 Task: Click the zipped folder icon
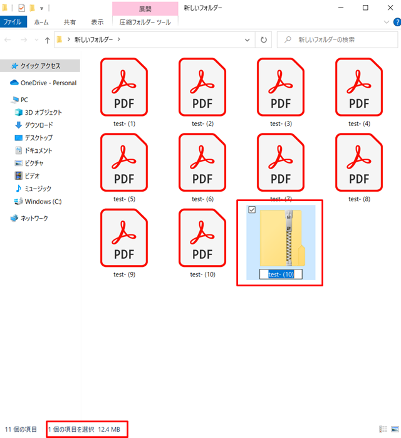tap(282, 237)
